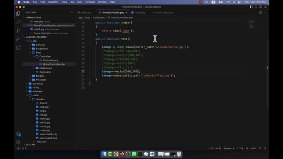Change file encoding UTF-8 in status bar
The width and height of the screenshot is (283, 159).
pos(240,148)
